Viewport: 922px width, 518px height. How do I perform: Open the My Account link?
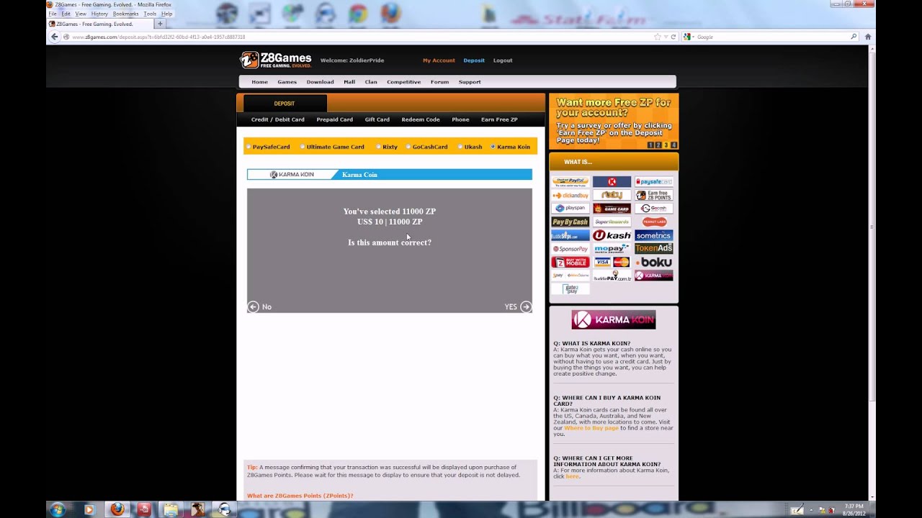click(439, 60)
